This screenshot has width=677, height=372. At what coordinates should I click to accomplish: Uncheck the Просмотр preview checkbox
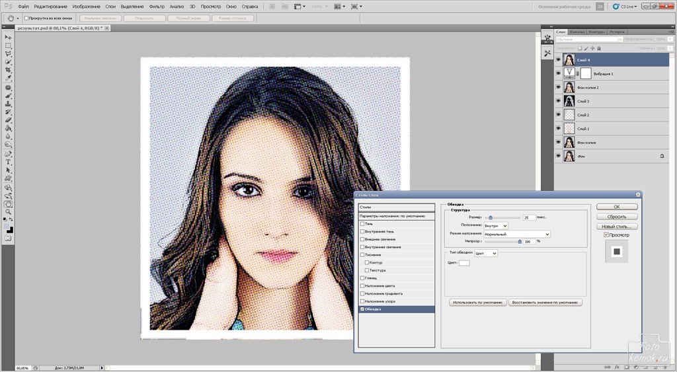[606, 235]
